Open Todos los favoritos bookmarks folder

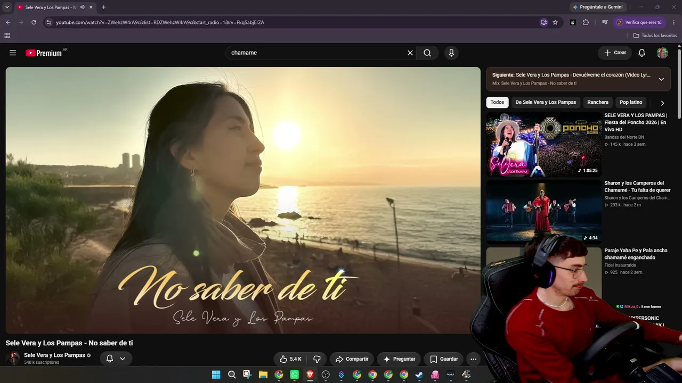(655, 36)
